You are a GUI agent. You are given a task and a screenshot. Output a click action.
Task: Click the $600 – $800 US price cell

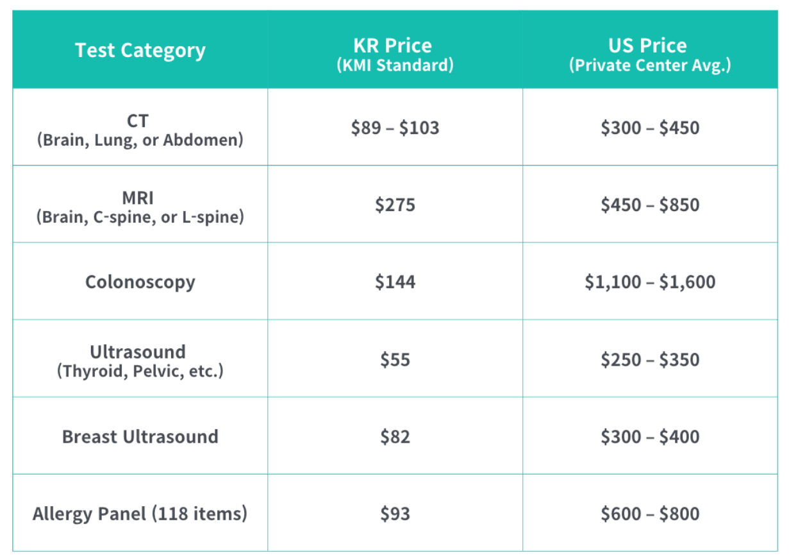click(649, 513)
